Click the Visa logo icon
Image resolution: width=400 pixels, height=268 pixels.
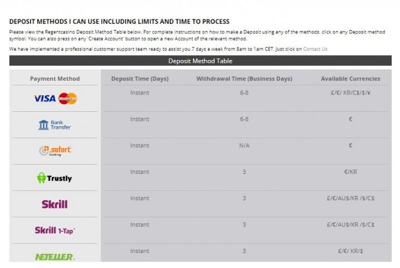[x=45, y=98]
